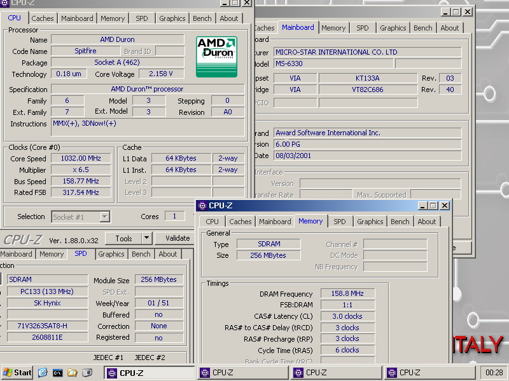Image resolution: width=509 pixels, height=381 pixels.
Task: Click the Validate button
Action: point(178,239)
